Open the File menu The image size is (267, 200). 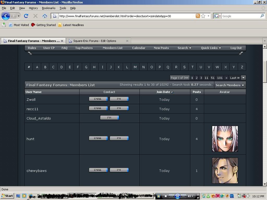point(4,8)
